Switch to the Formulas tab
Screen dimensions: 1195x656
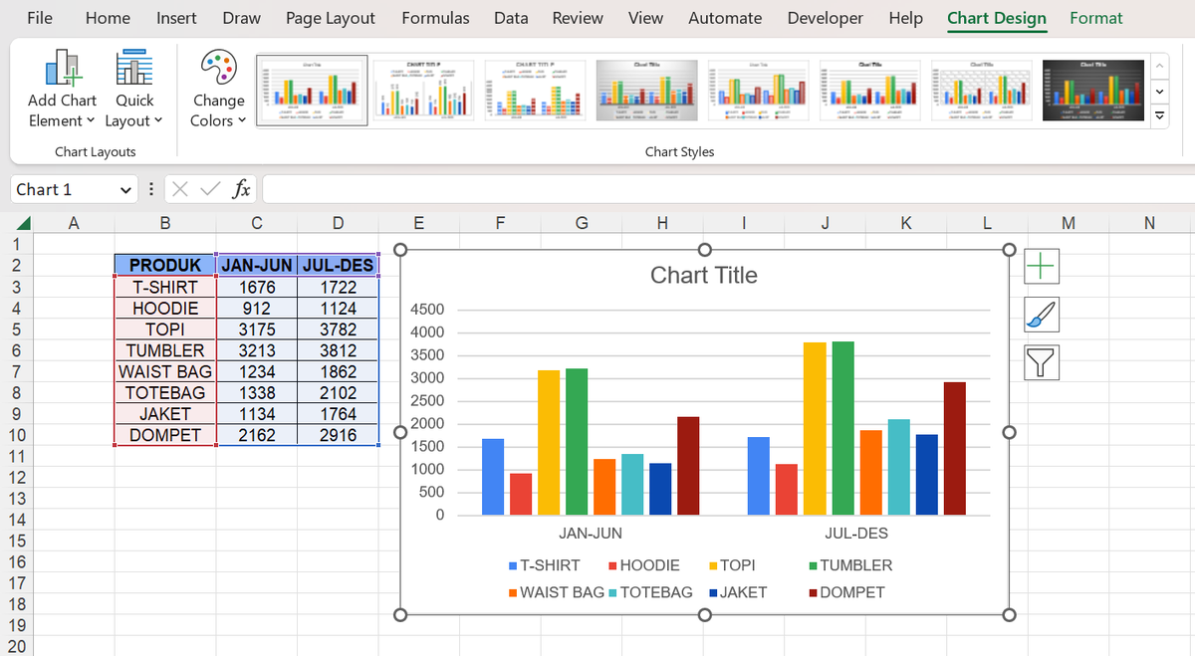pos(435,18)
